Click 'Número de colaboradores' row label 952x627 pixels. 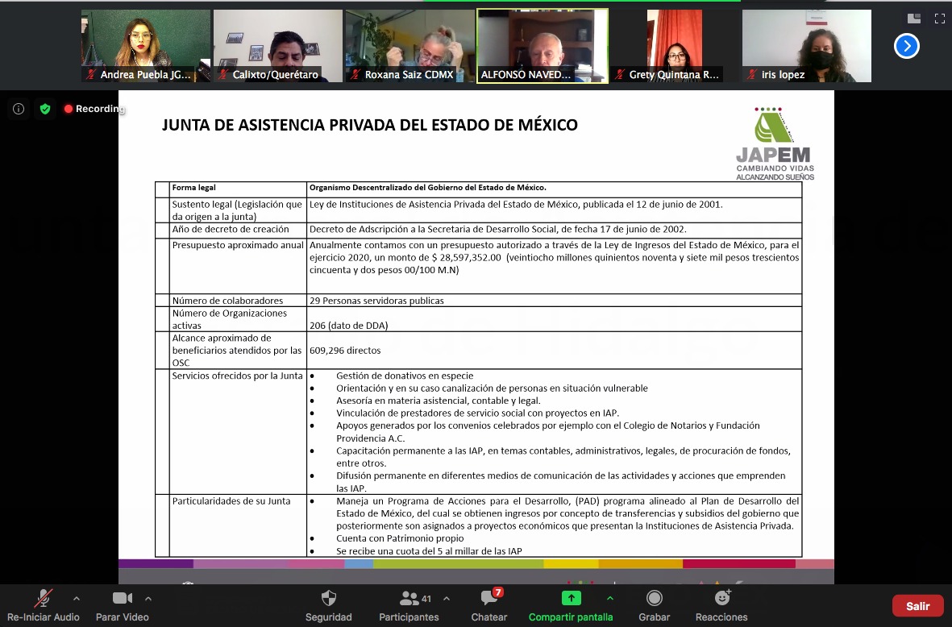[227, 301]
